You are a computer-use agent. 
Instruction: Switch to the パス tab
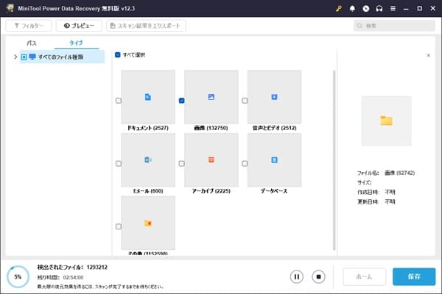coord(32,43)
